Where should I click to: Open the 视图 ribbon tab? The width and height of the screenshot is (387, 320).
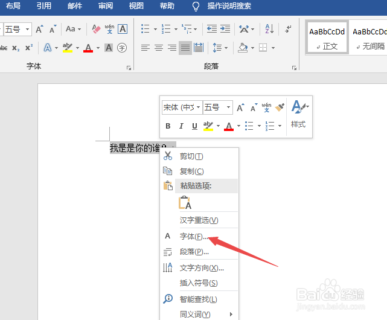(136, 5)
